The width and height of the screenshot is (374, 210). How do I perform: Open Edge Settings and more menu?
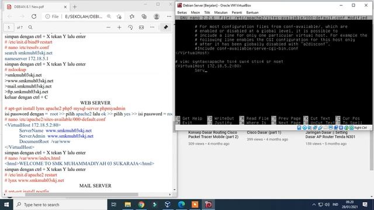coord(169,16)
